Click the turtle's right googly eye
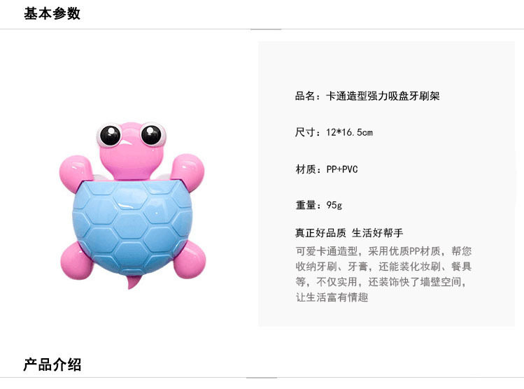 point(153,134)
